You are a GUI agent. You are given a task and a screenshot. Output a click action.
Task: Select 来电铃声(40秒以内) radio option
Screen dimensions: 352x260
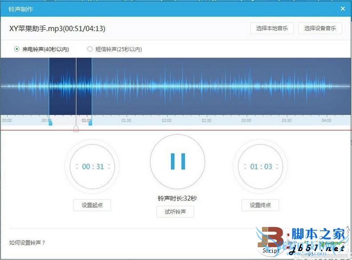pos(41,49)
